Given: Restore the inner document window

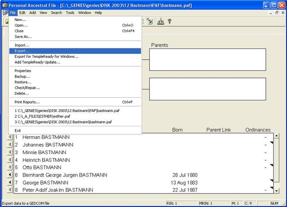Looking at the screenshot, I should pyautogui.click(x=277, y=13).
